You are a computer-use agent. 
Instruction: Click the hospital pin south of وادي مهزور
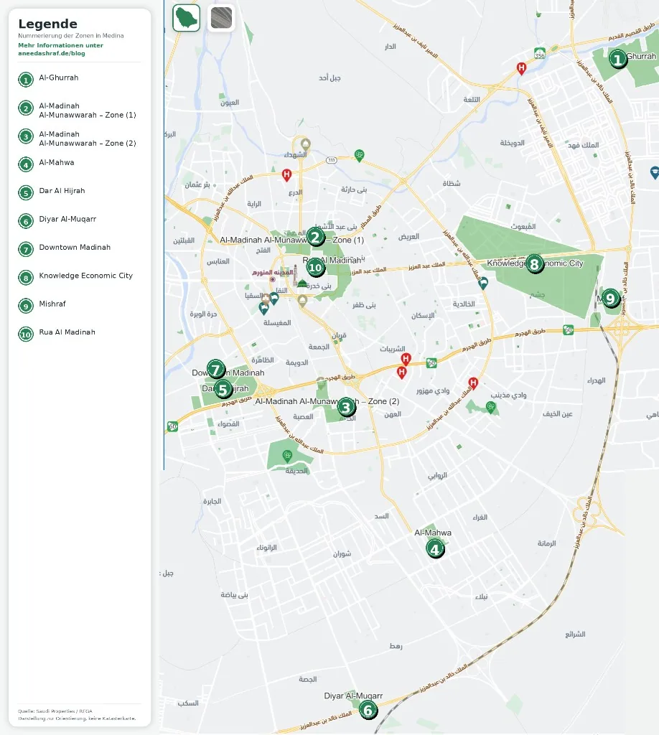[473, 383]
